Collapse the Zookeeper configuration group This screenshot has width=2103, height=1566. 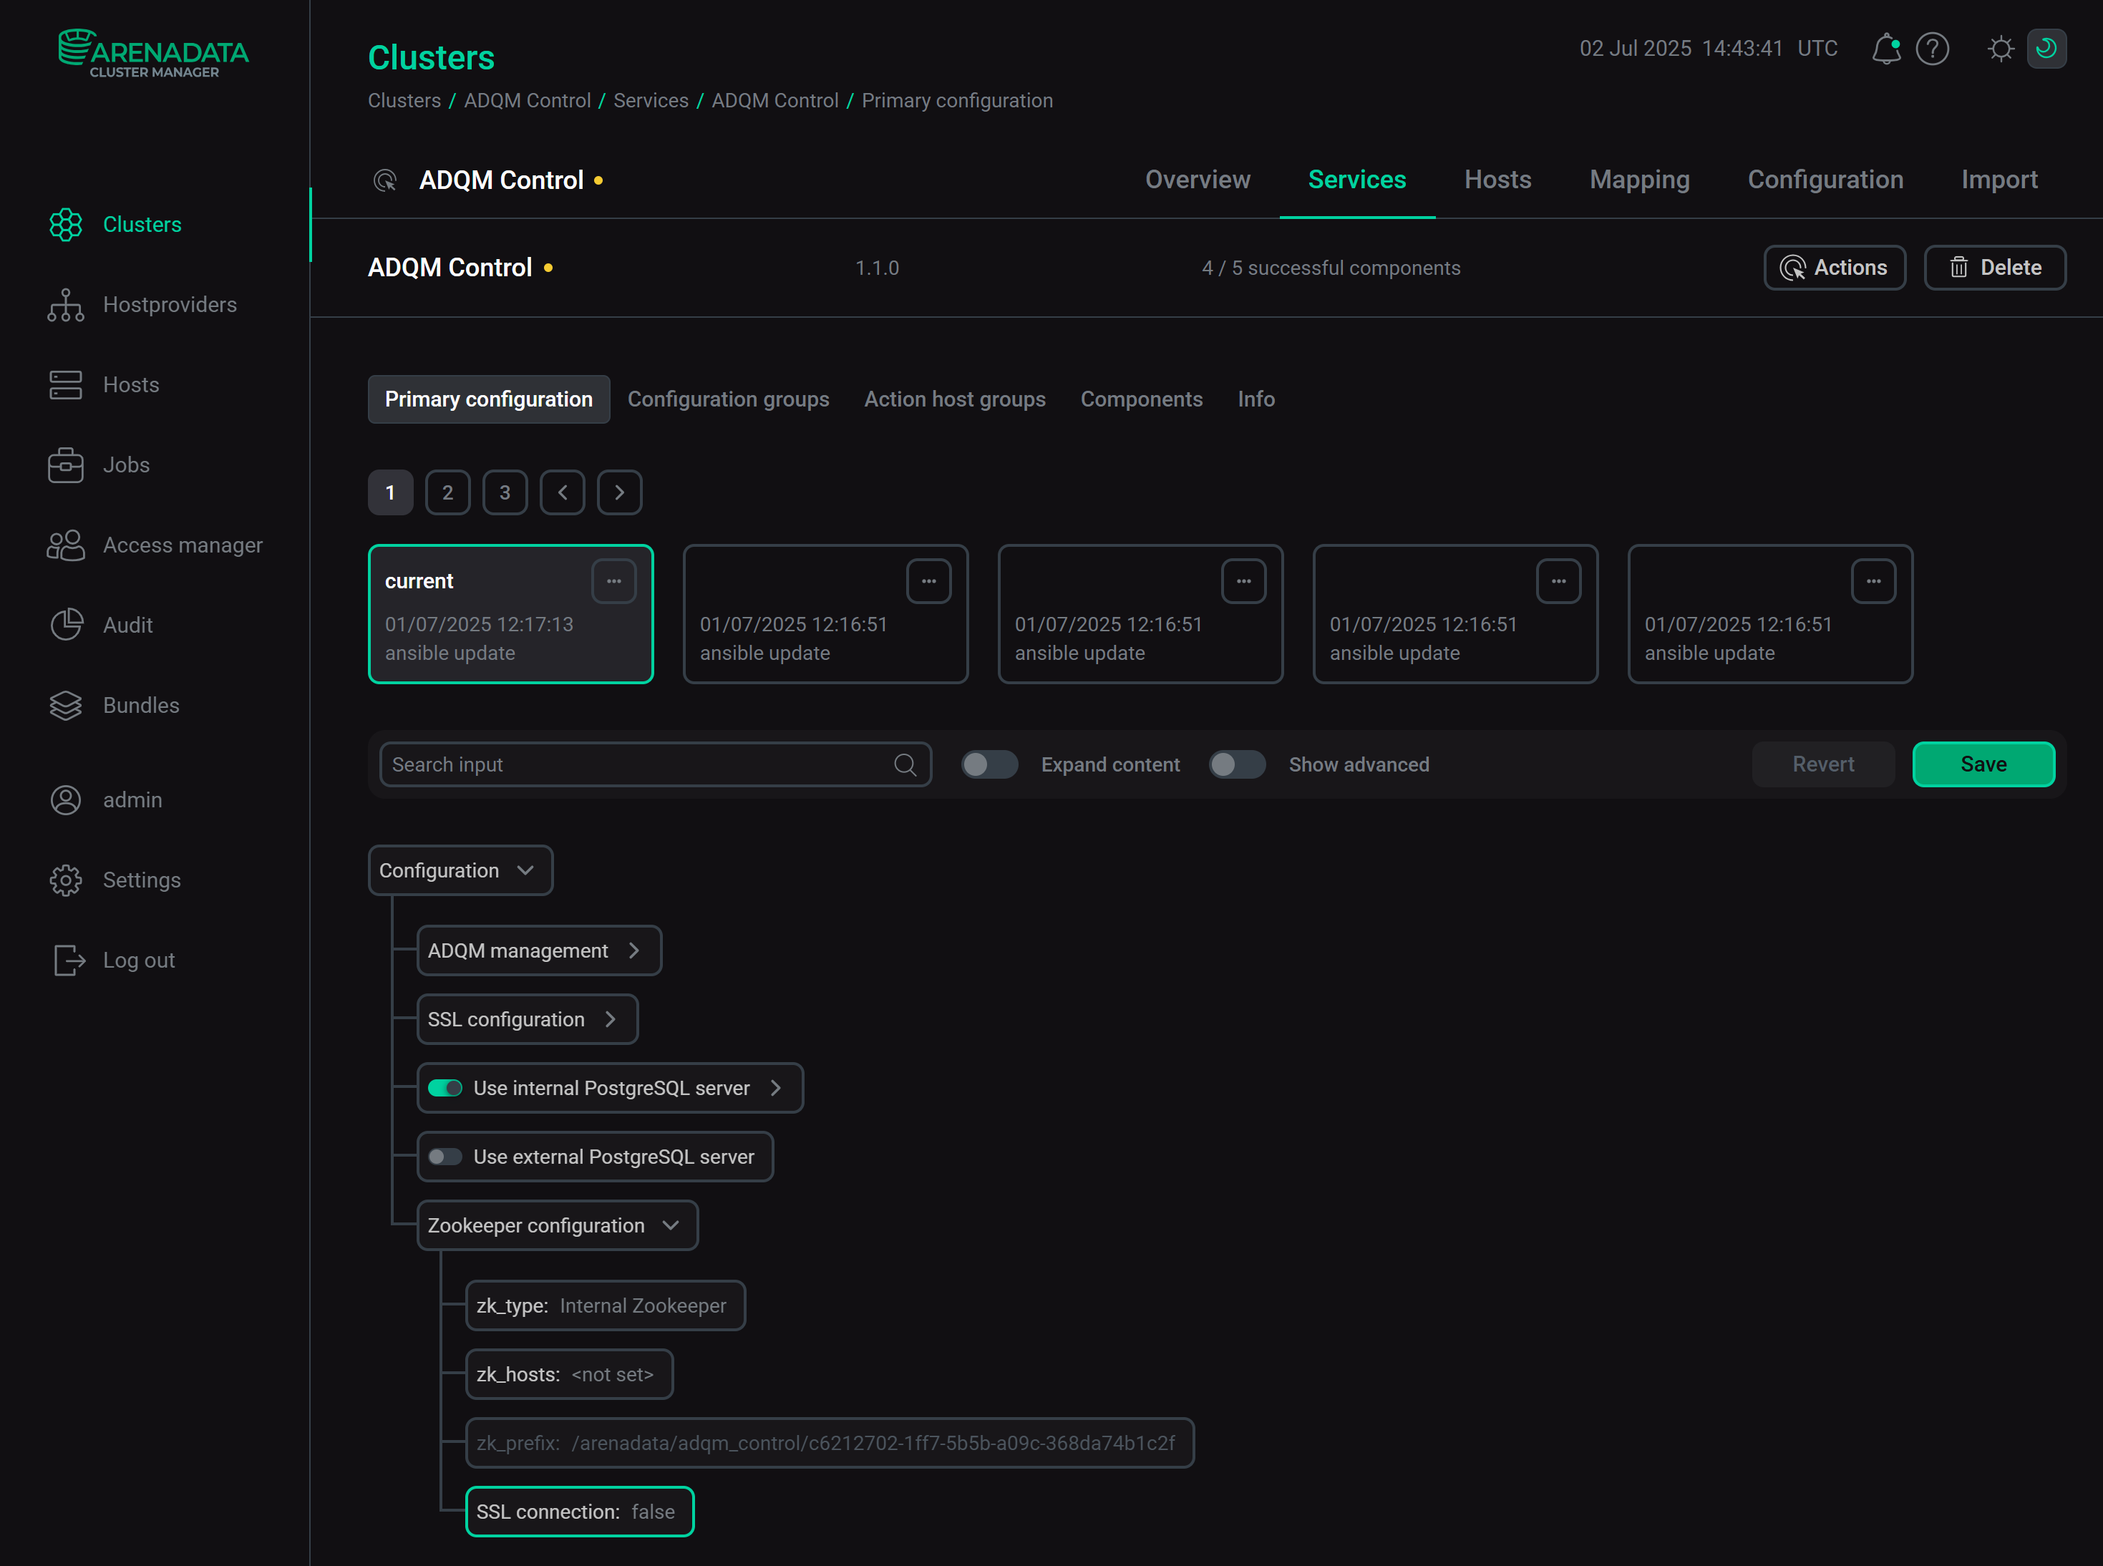(671, 1225)
